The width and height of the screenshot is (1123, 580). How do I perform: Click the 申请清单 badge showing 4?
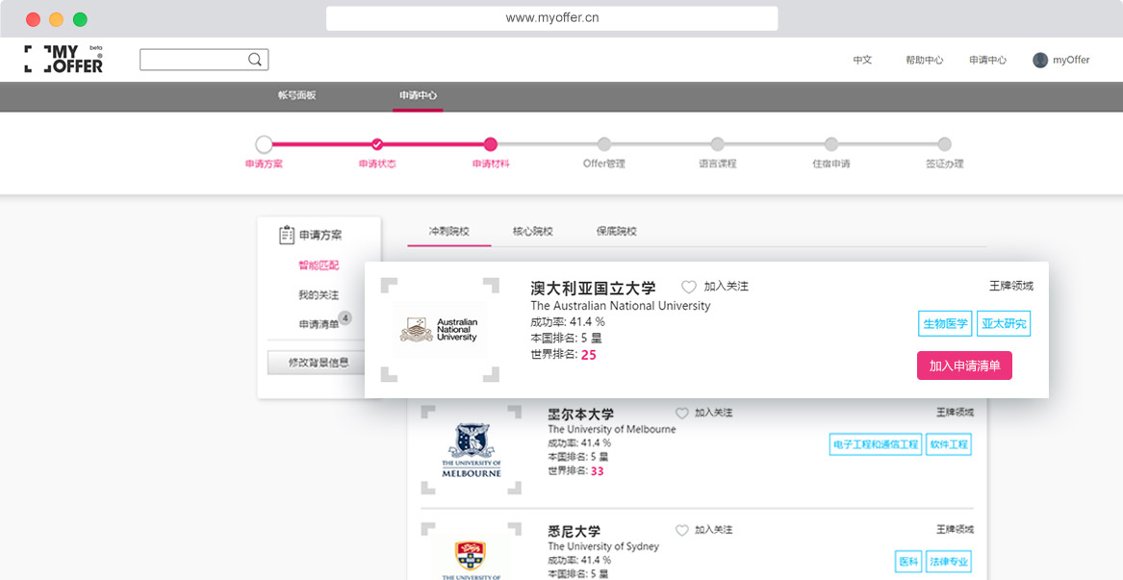point(345,317)
